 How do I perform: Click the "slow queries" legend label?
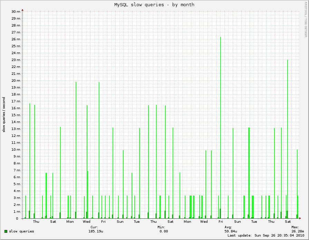click(21, 231)
